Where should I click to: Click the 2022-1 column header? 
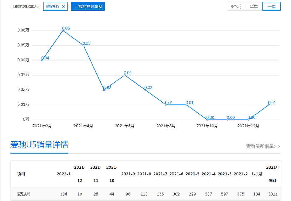coord(64,174)
